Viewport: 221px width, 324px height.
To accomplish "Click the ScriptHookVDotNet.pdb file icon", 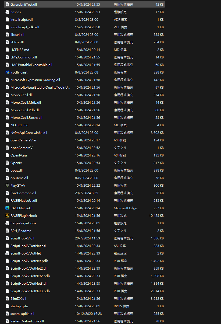I will pos(8,261).
